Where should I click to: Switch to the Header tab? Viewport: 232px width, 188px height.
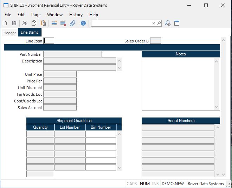(9, 33)
